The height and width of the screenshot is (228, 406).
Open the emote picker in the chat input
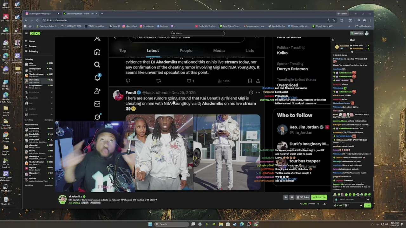368,199
